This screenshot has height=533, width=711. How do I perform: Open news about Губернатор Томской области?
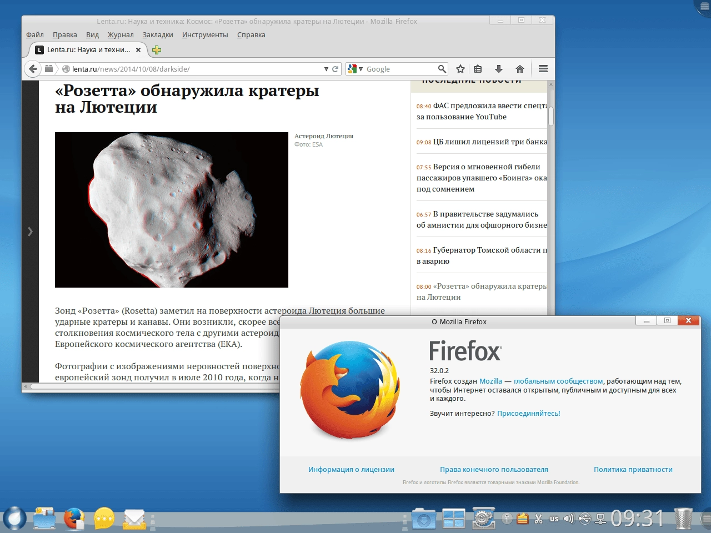(482, 255)
